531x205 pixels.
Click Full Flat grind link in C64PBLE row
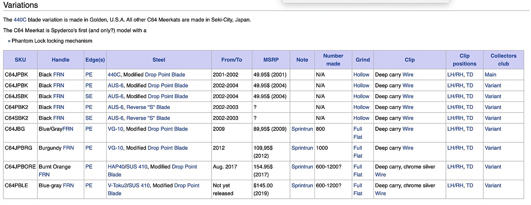point(358,189)
